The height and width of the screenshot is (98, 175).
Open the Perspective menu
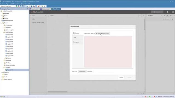coord(24,4)
